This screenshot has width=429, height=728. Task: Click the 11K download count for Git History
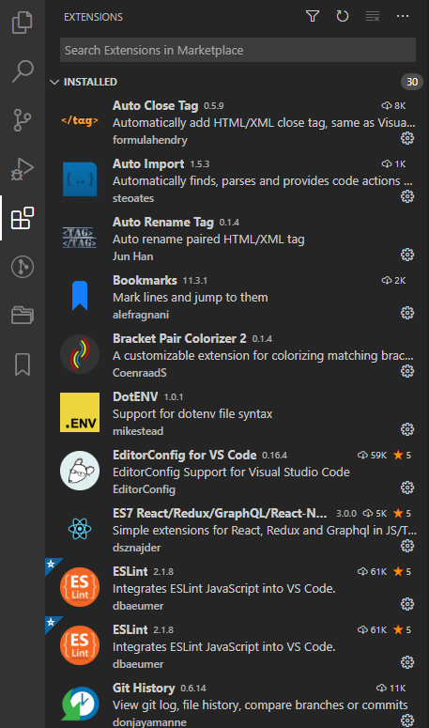pos(391,688)
